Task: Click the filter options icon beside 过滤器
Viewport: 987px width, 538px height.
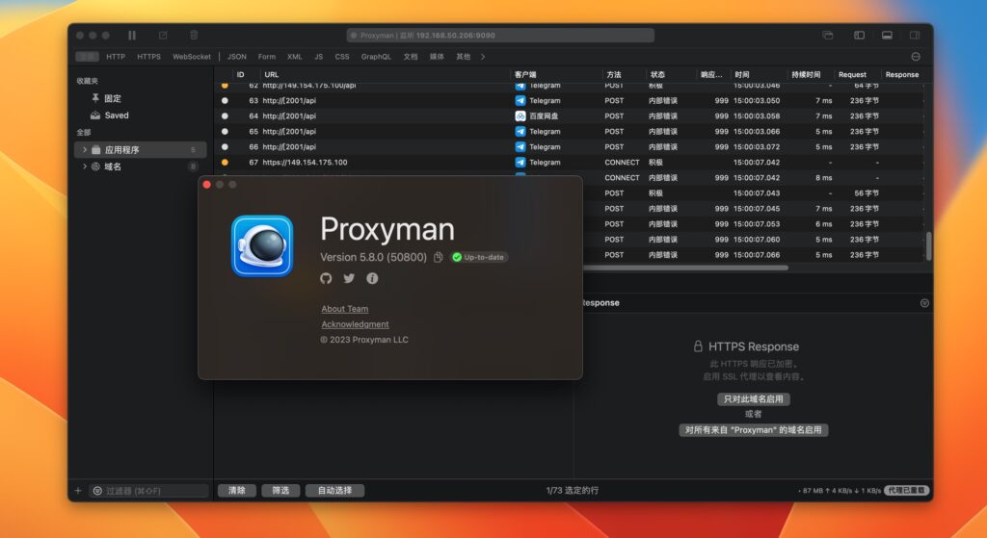Action: coord(97,490)
